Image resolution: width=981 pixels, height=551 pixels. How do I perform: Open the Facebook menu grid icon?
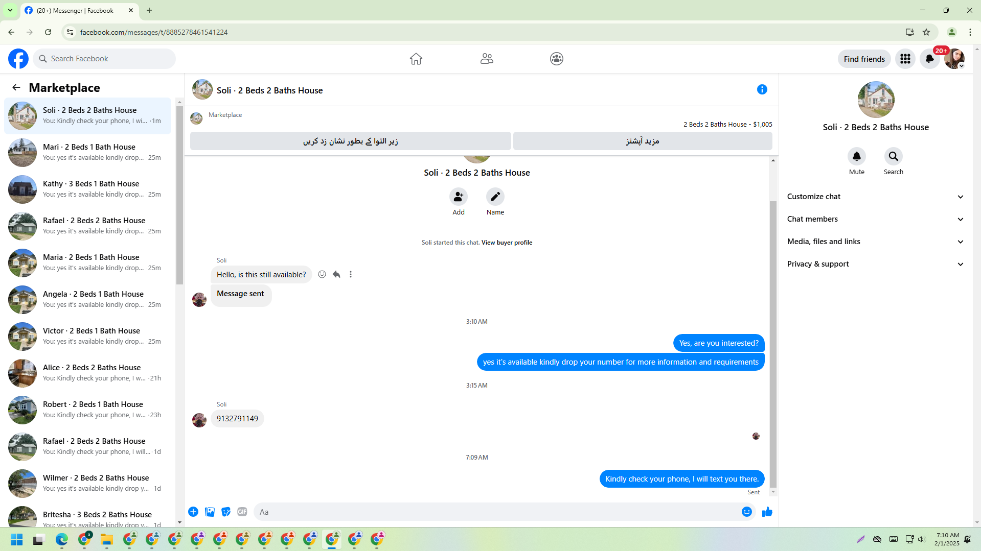pyautogui.click(x=905, y=59)
